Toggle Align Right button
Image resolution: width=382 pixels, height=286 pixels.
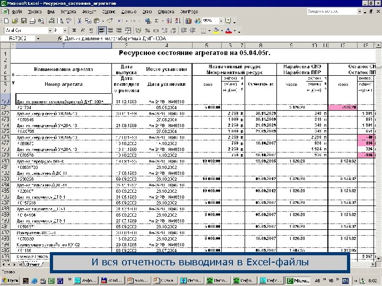[119, 30]
